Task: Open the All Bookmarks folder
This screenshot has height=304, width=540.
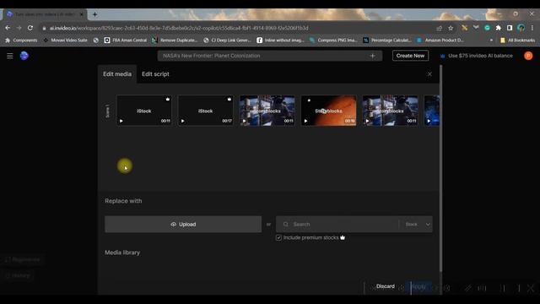Action: pyautogui.click(x=518, y=41)
